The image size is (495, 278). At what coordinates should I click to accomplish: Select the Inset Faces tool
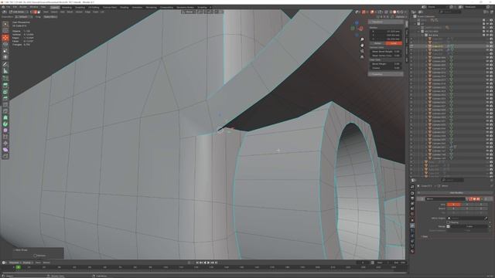pyautogui.click(x=5, y=92)
